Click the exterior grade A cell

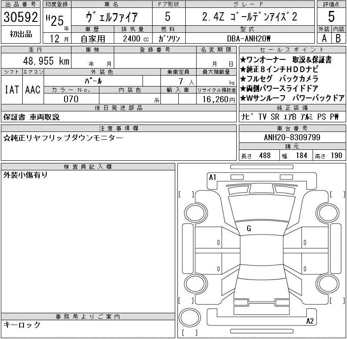pyautogui.click(x=324, y=38)
